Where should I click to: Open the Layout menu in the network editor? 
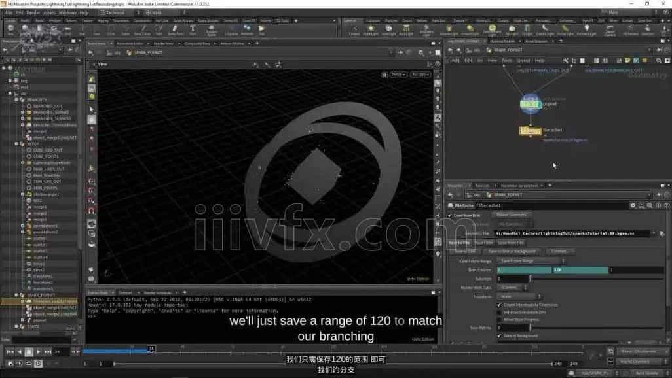(x=523, y=61)
